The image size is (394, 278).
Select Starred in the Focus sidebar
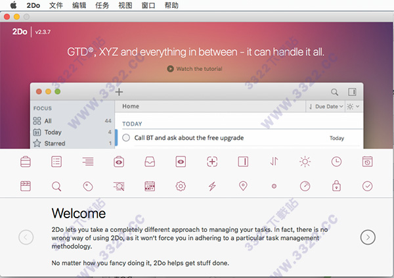pos(72,143)
